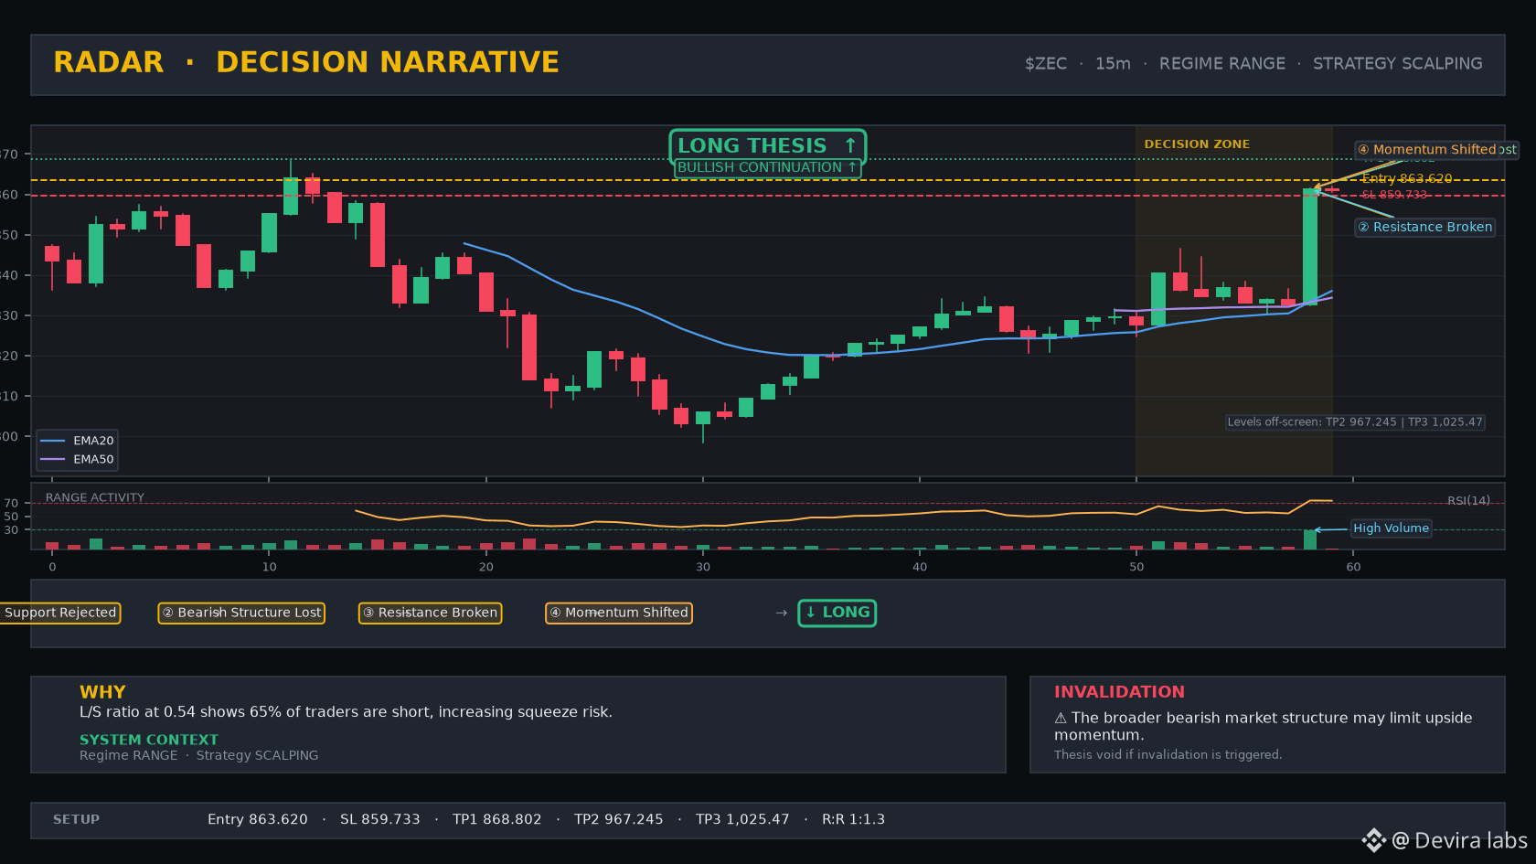
Task: Click the High Volume annotation
Action: pyautogui.click(x=1391, y=528)
